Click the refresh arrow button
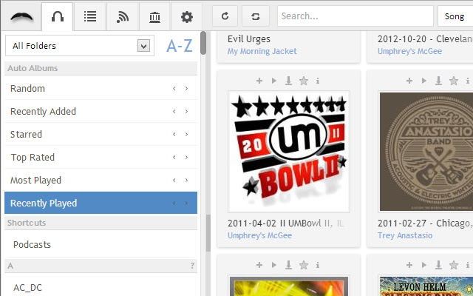Screen dimensions: 473x296 pos(225,16)
